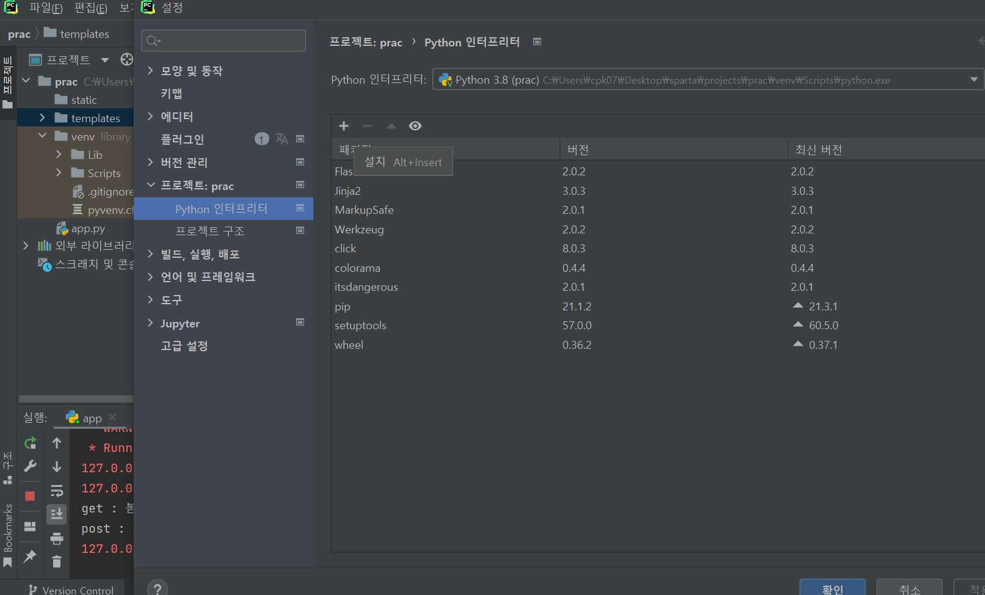Select the itsdangerous package row
The height and width of the screenshot is (595, 985).
658,287
